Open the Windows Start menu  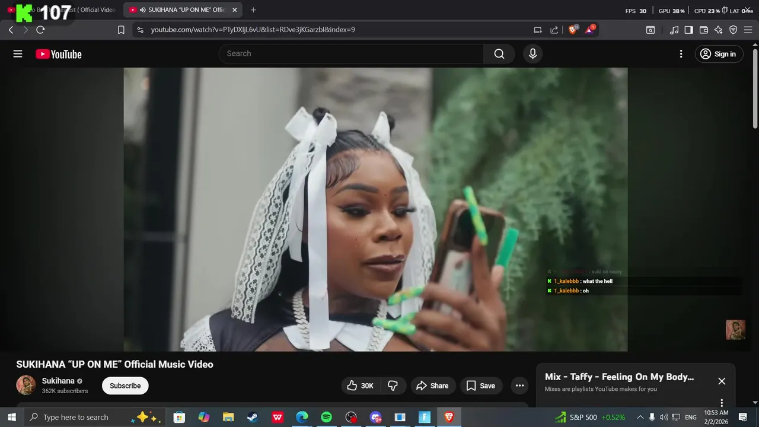(x=11, y=418)
